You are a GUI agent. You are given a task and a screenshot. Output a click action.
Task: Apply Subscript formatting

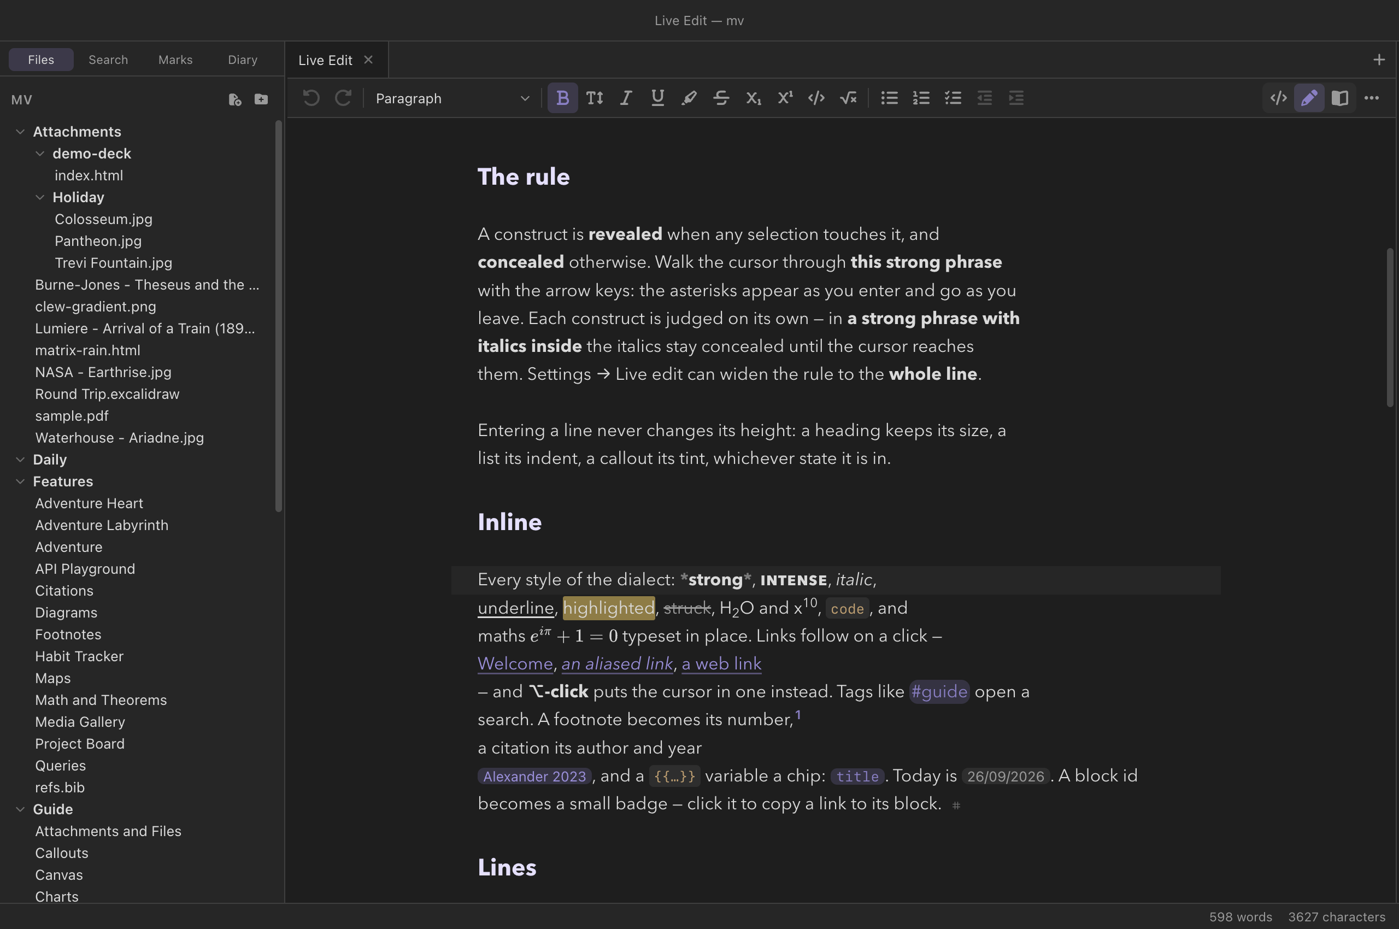[x=753, y=98]
